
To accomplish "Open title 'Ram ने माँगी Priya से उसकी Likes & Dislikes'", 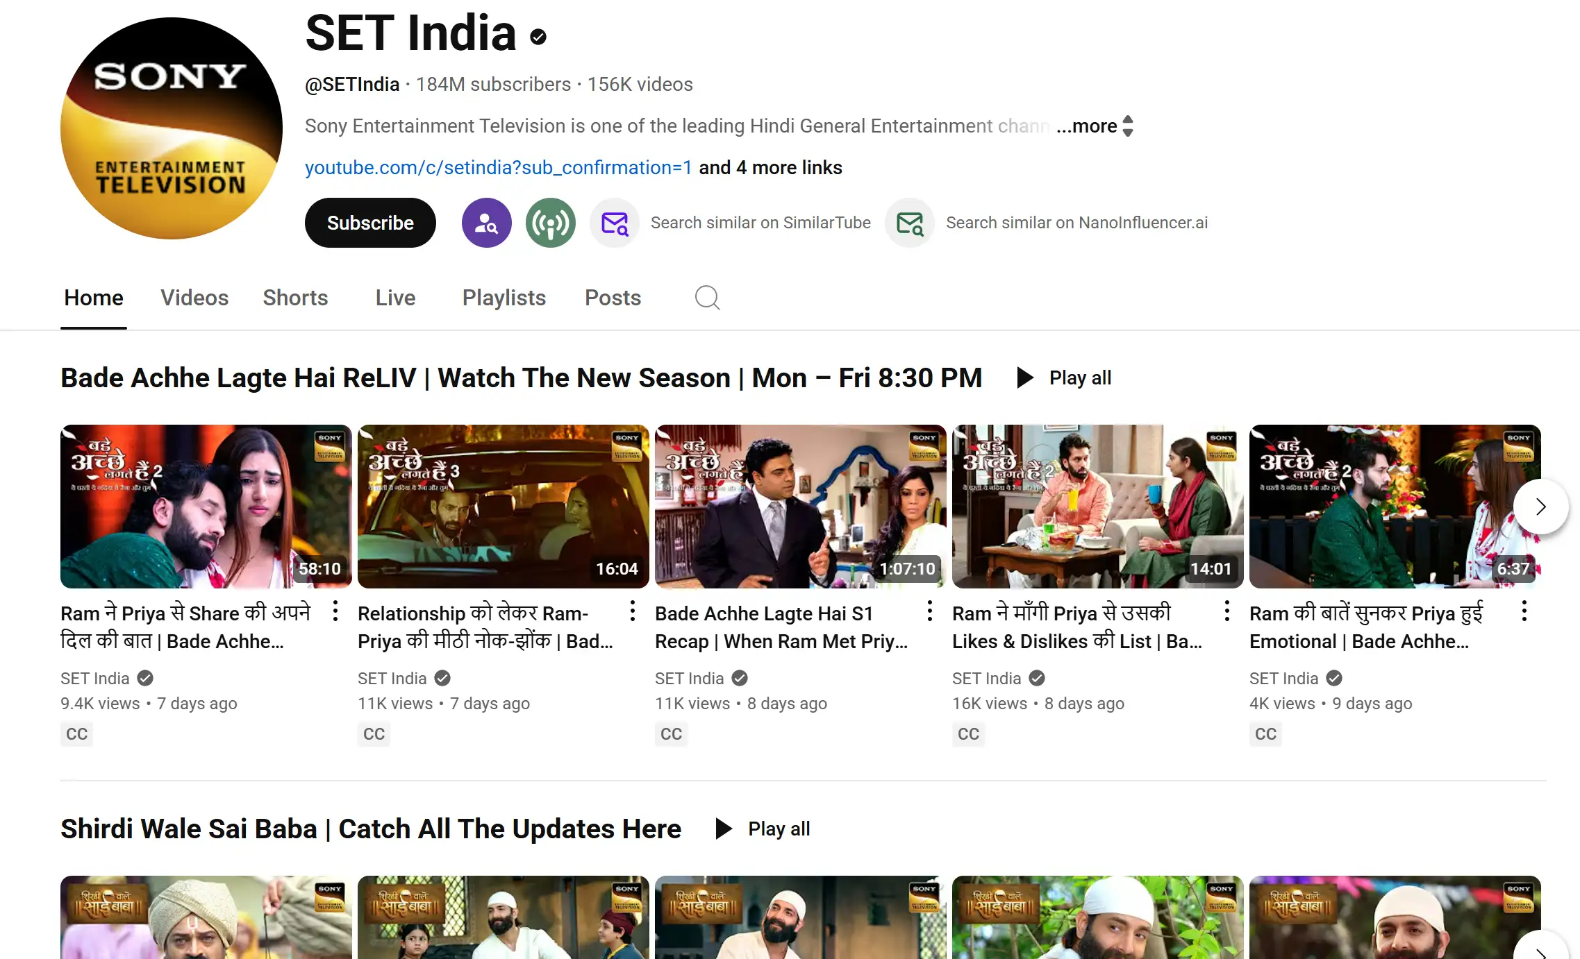I will (x=1077, y=627).
